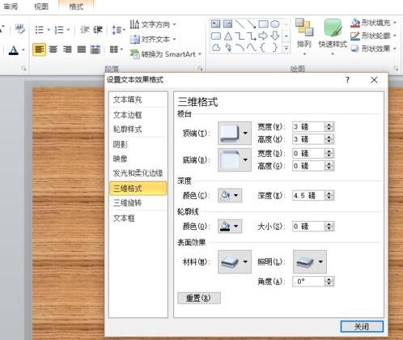Select the oval shape
403x340 pixels.
(x=275, y=24)
